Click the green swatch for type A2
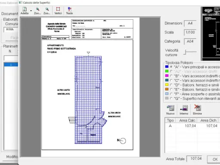 click(167, 71)
